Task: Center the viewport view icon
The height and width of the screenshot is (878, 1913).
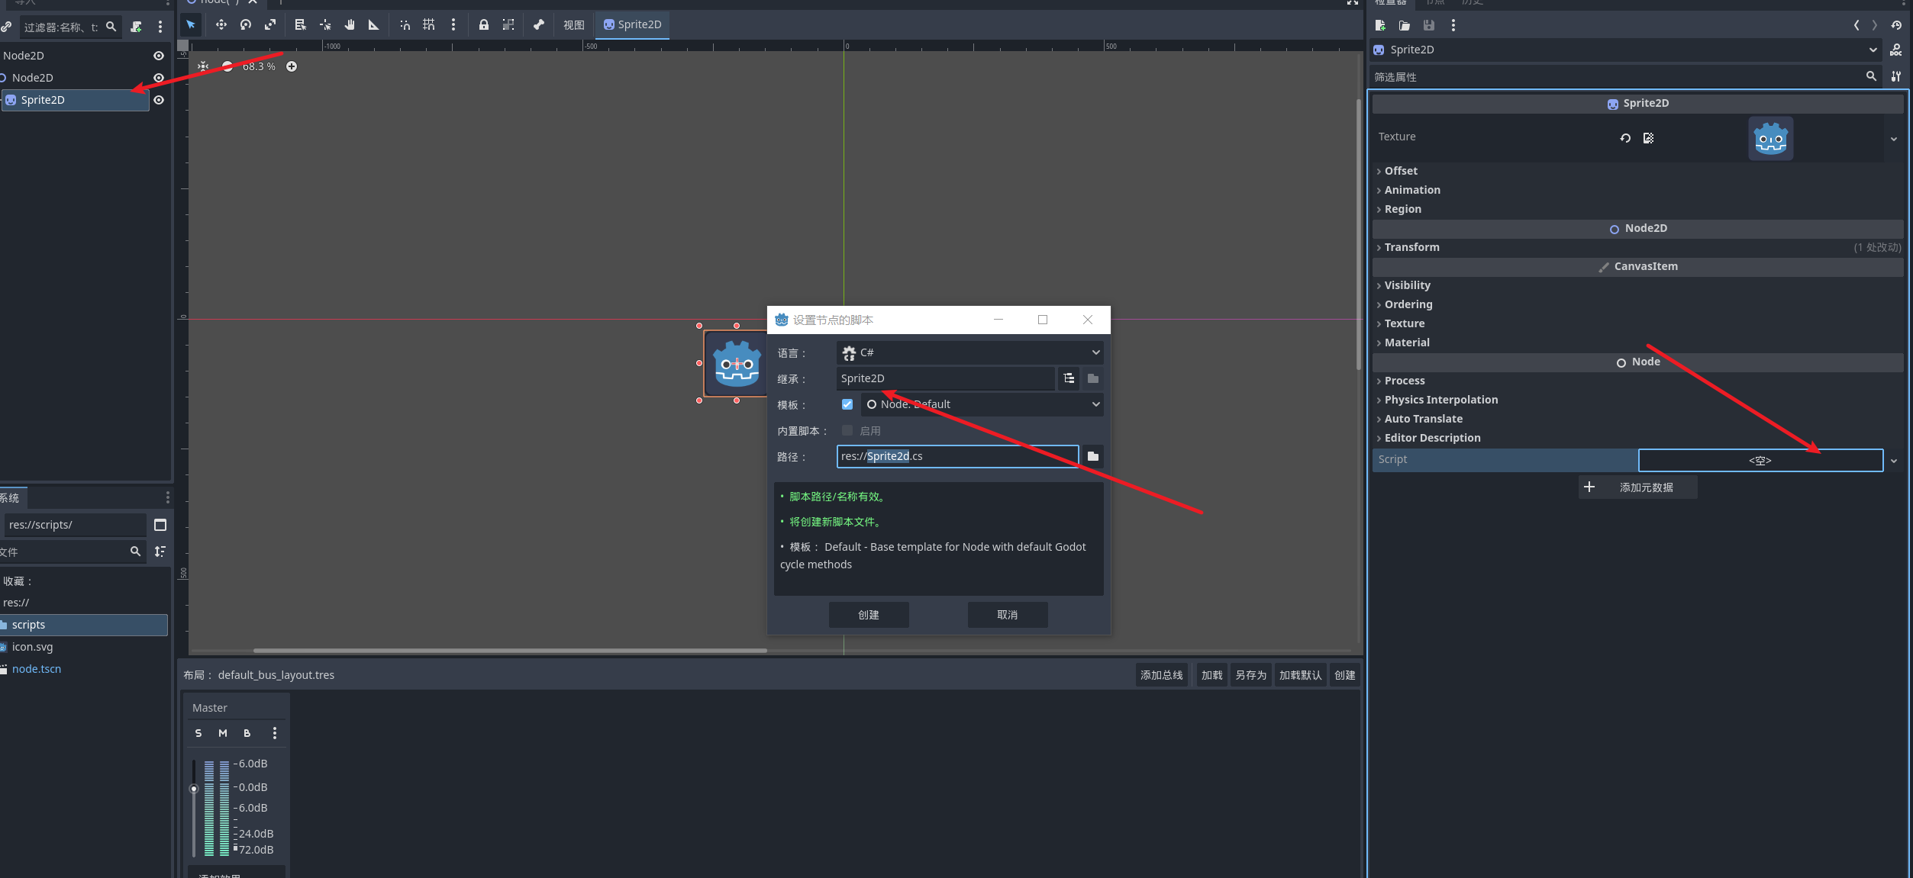Action: (x=203, y=66)
